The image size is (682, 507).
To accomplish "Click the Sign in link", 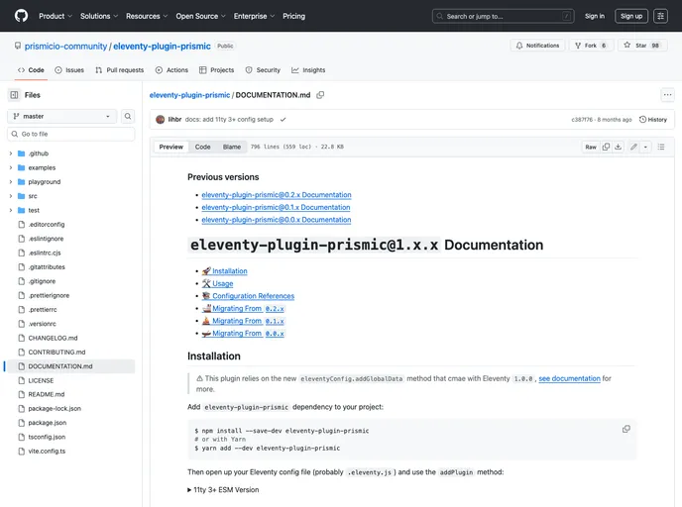I will pyautogui.click(x=595, y=16).
